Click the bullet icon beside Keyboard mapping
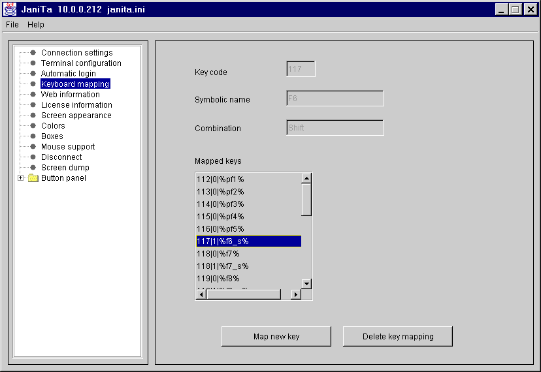The image size is (541, 372). point(33,84)
